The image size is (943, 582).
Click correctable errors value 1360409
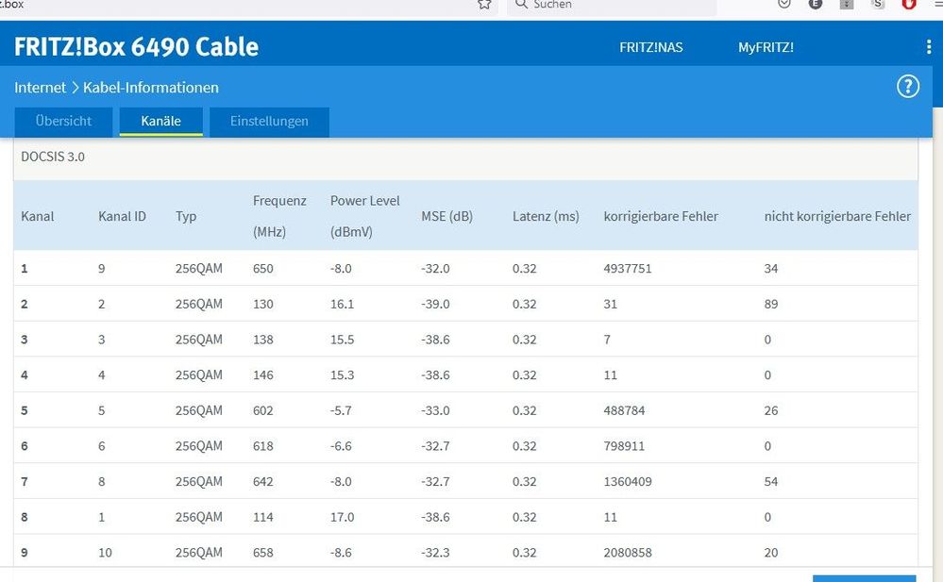pos(628,482)
